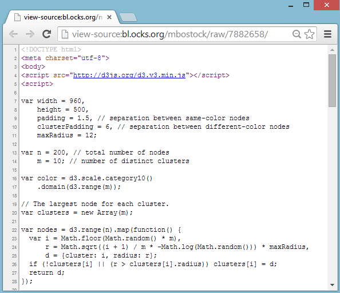Screen dimensions: 340x293
Task: Click the document favicon on the tab
Action: point(17,17)
